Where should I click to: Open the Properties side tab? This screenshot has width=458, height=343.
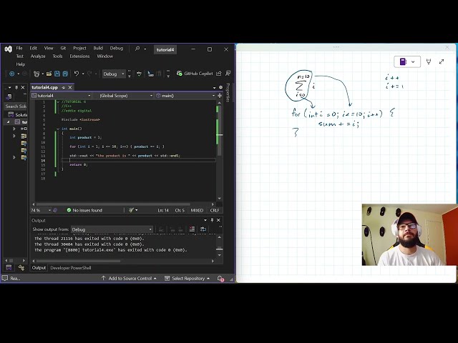click(x=228, y=92)
